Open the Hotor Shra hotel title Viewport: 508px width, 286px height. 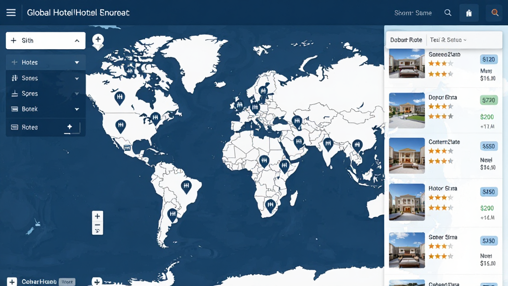(443, 188)
